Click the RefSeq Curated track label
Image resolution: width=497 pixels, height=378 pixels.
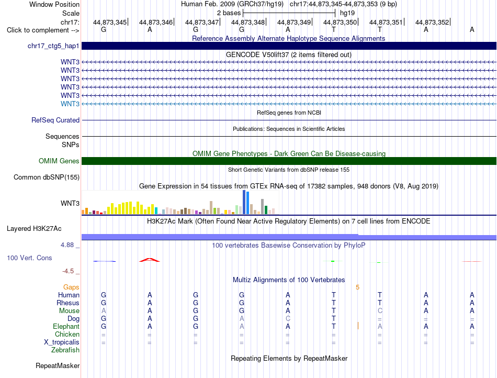click(x=55, y=120)
